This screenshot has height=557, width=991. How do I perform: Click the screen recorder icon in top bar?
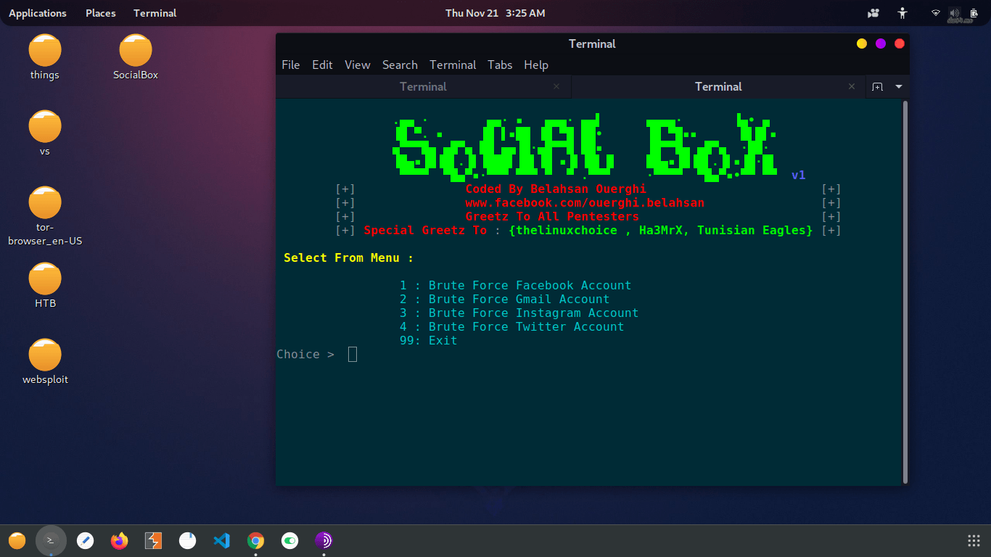click(x=873, y=13)
